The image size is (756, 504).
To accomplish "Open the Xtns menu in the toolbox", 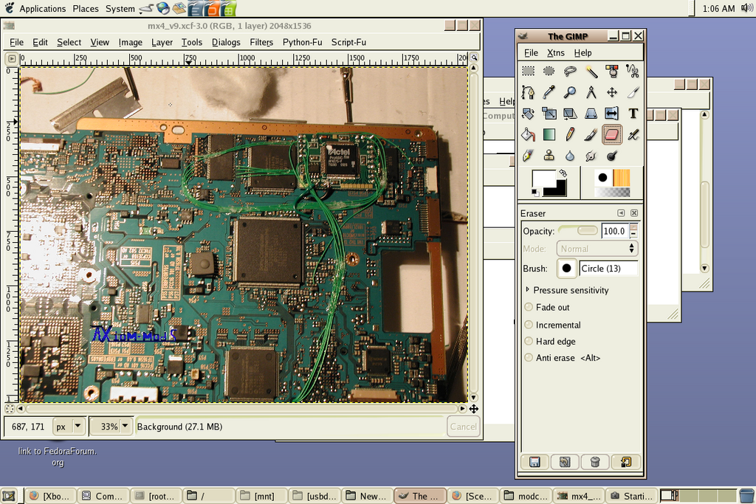I will click(x=555, y=52).
